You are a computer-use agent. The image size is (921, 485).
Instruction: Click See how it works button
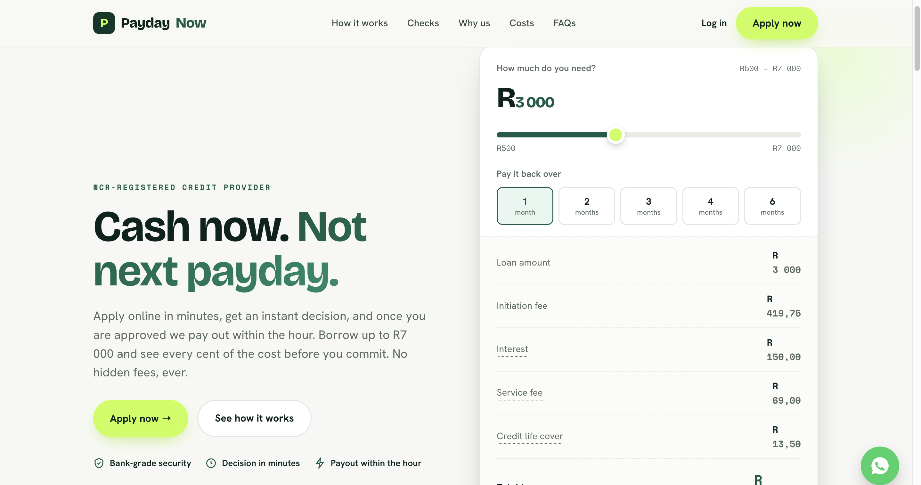[x=254, y=418]
